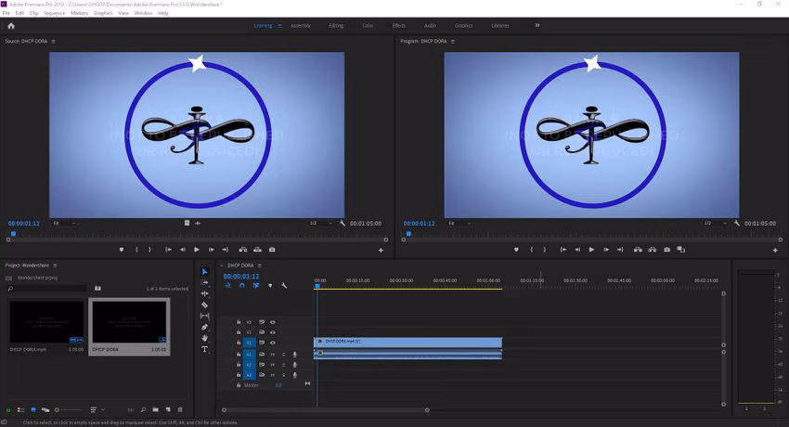Step forward one frame in Program monitor

(606, 250)
